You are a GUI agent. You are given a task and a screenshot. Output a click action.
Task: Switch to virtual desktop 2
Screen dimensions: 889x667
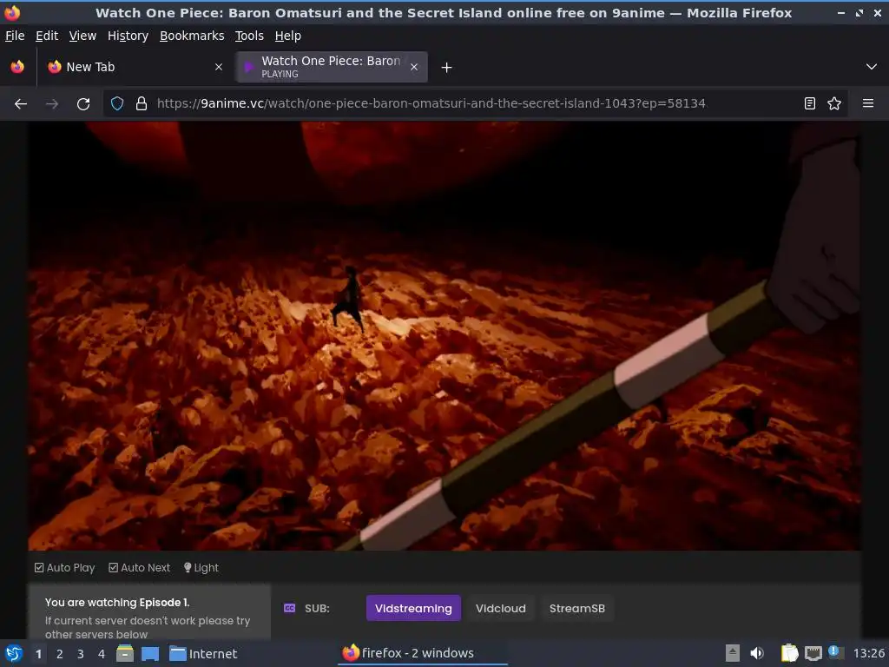60,654
